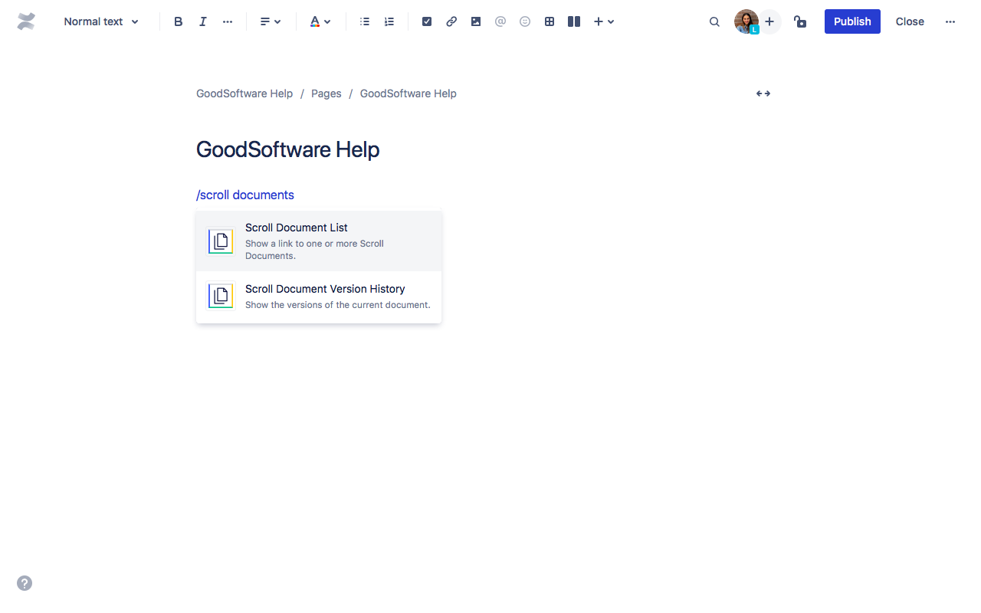The image size is (981, 613).
Task: Insert a table
Action: (x=550, y=21)
